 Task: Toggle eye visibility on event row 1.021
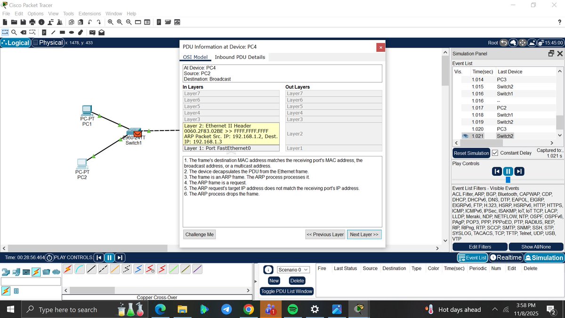[465, 136]
